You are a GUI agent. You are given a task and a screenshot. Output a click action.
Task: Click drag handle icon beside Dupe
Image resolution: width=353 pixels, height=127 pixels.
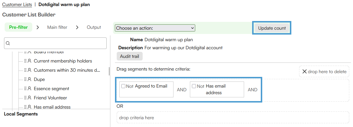(x=25, y=79)
